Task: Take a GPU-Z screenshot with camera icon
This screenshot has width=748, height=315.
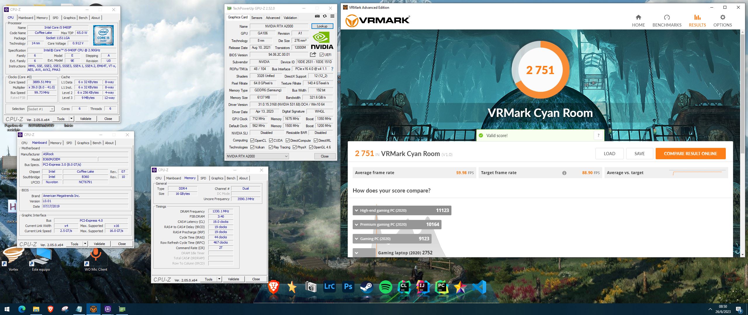Action: click(317, 16)
